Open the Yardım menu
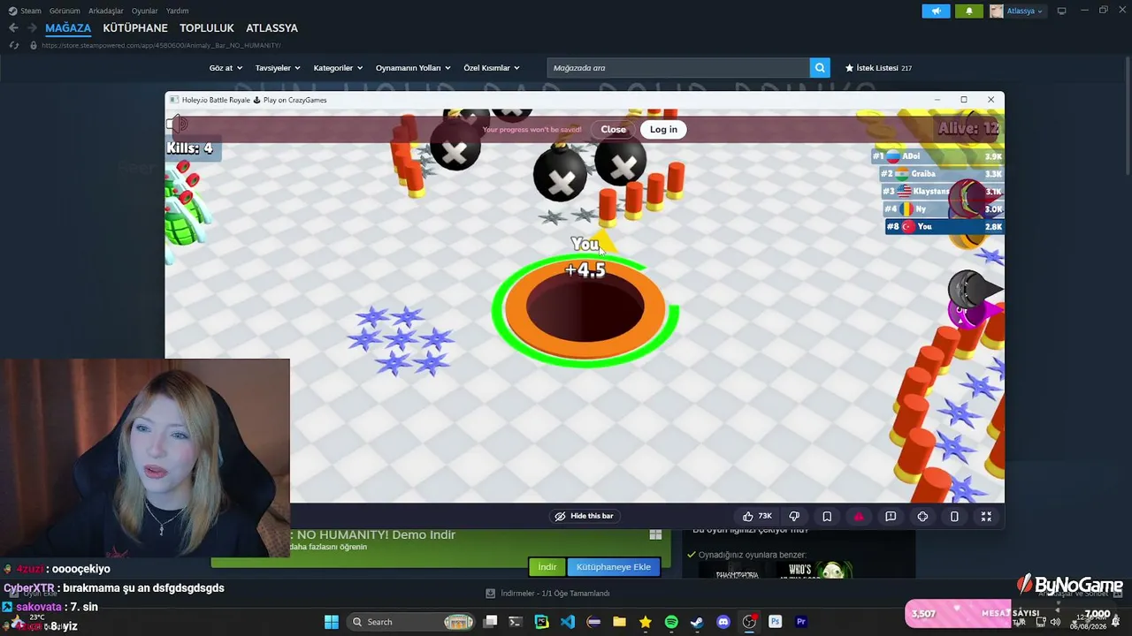The width and height of the screenshot is (1132, 636). (177, 11)
